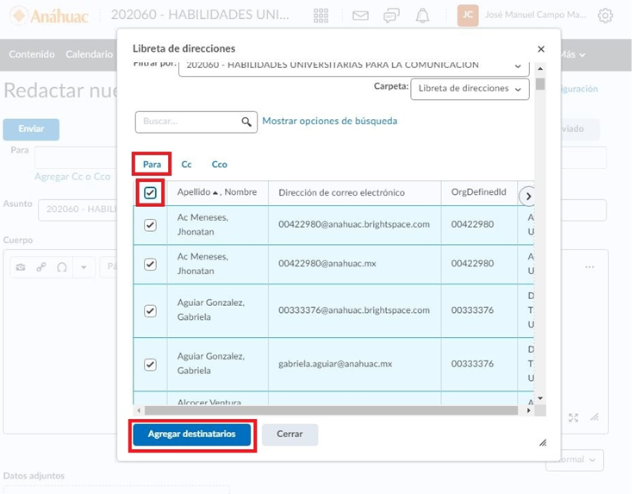Sort by Apellido column header

[193, 192]
